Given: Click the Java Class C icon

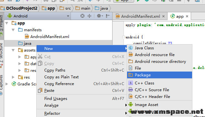Looking at the screenshot, I should tap(131, 48).
